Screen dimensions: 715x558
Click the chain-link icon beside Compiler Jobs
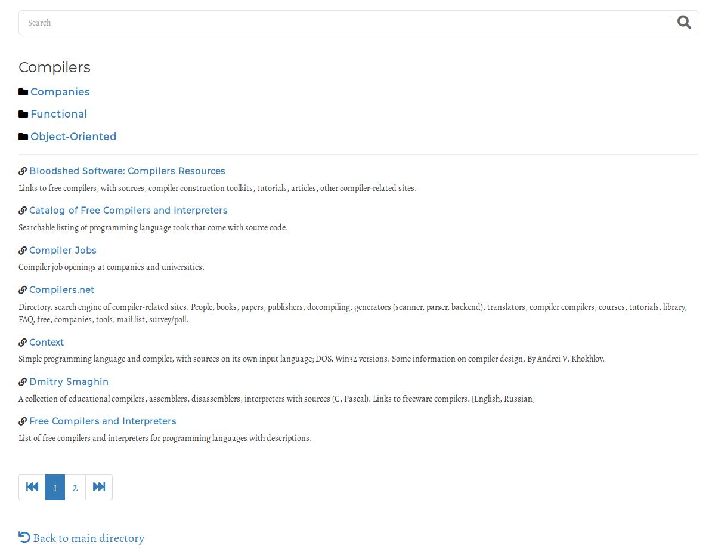pyautogui.click(x=23, y=251)
